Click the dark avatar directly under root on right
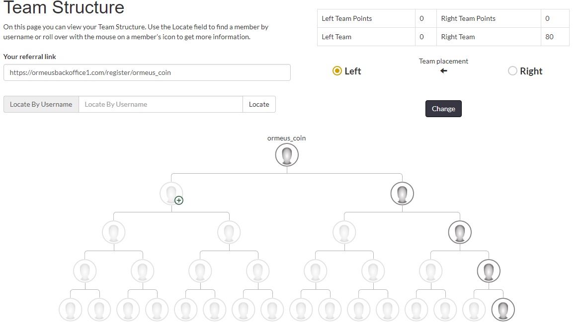 pos(402,193)
